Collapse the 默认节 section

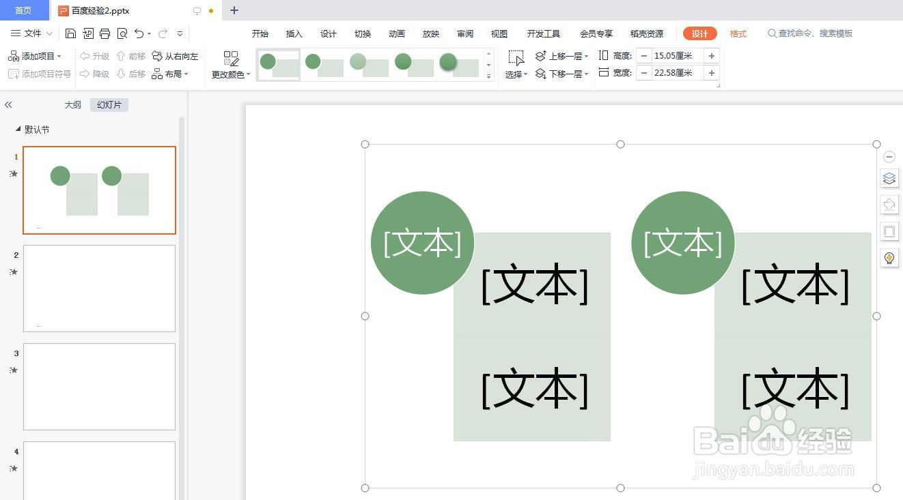[18, 129]
